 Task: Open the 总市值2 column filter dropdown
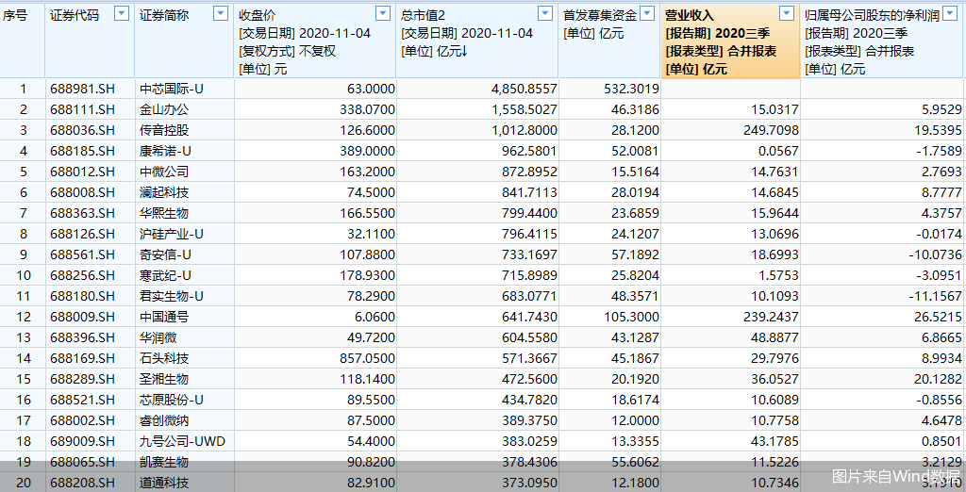tap(545, 13)
